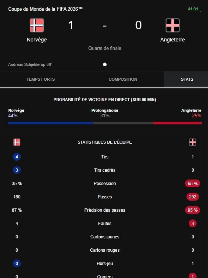Image resolution: width=208 pixels, height=278 pixels.
Task: Click the blue Norway win probability bar
Action: coord(50,123)
